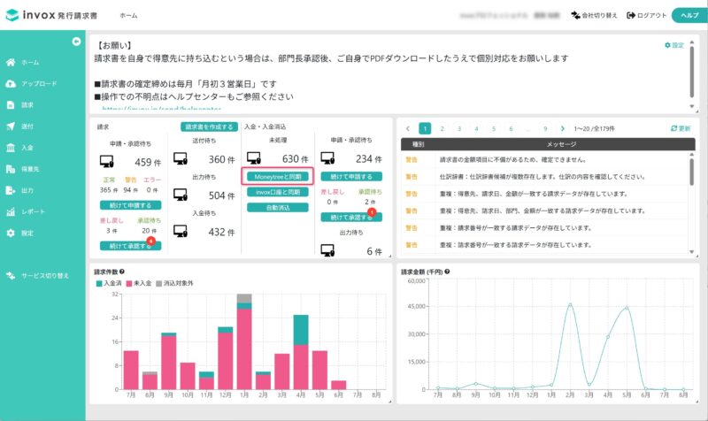Open 設定 gear in the notice panel

(674, 45)
